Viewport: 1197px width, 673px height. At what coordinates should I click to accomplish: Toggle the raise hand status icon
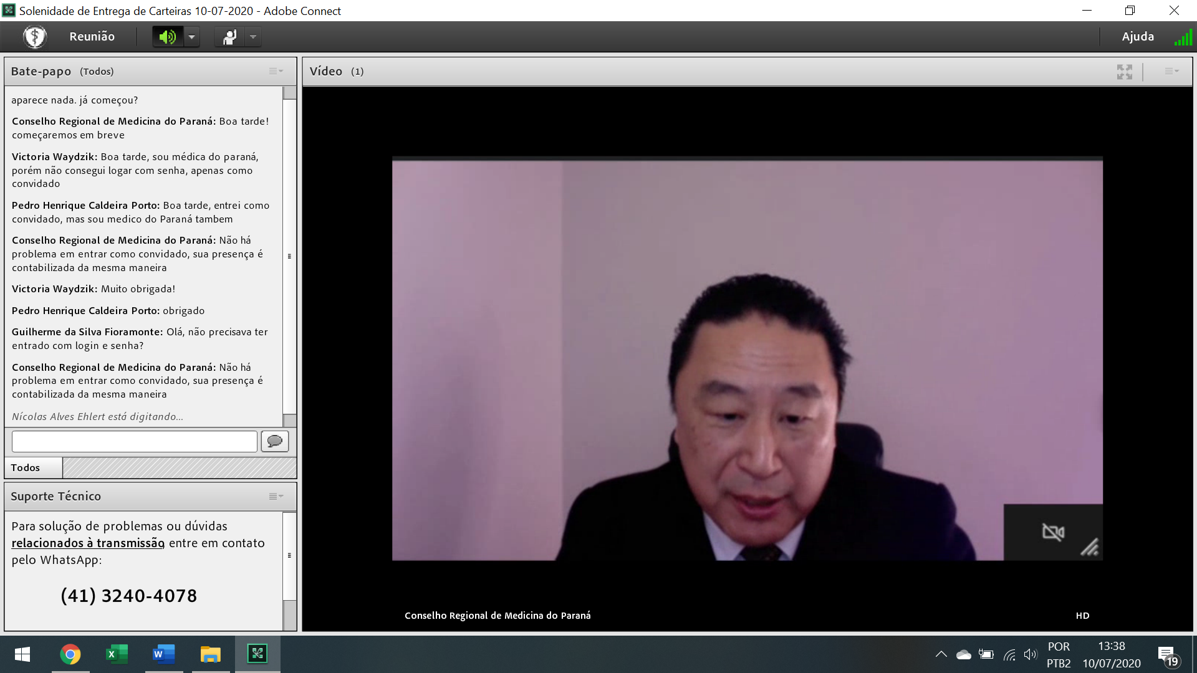coord(229,37)
